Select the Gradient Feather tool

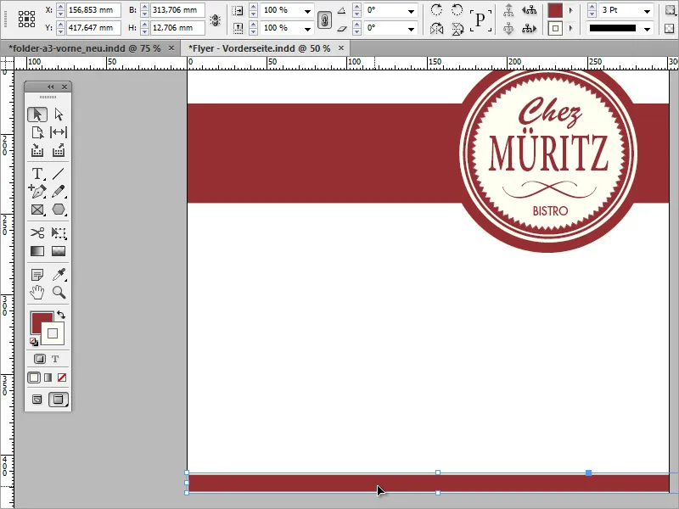(59, 251)
